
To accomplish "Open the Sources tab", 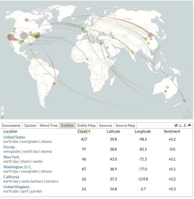I will click(x=105, y=125).
